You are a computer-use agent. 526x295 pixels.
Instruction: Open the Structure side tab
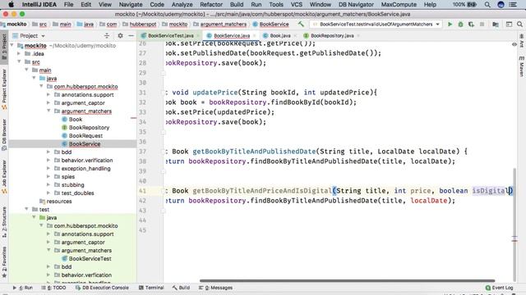tap(4, 222)
